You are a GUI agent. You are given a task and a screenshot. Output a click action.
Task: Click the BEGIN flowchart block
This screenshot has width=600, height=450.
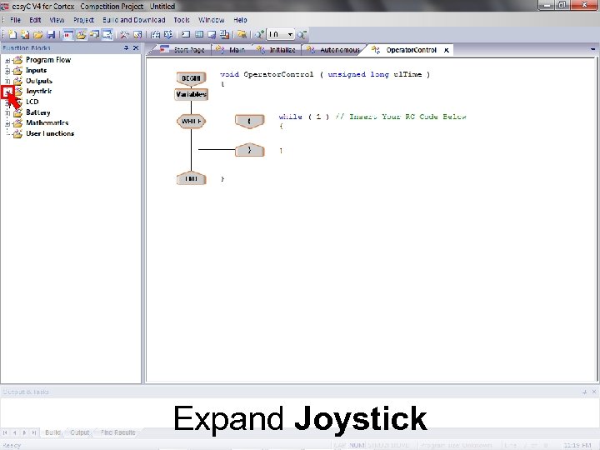[x=191, y=78]
